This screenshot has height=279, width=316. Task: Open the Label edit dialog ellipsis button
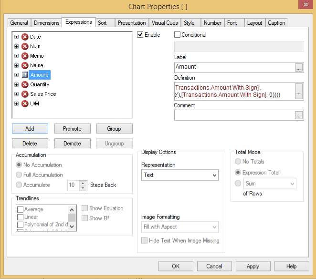(299, 67)
